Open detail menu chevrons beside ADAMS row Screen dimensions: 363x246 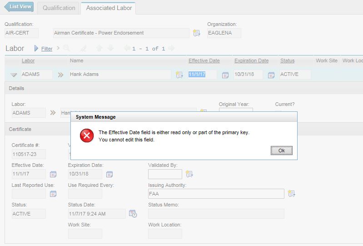60,75
